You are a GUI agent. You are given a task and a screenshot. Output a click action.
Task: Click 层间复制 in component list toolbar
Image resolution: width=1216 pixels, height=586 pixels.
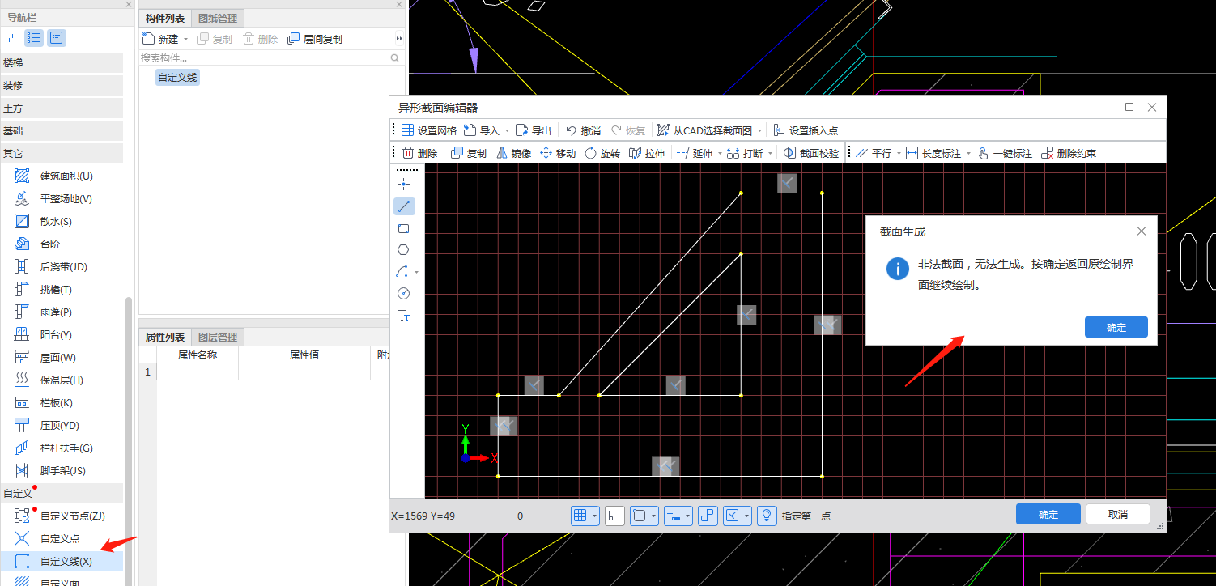pos(315,39)
